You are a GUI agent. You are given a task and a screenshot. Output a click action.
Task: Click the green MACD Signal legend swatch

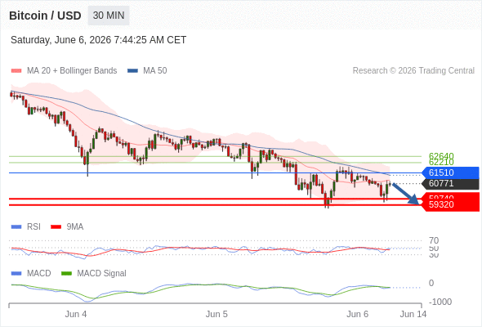click(66, 274)
